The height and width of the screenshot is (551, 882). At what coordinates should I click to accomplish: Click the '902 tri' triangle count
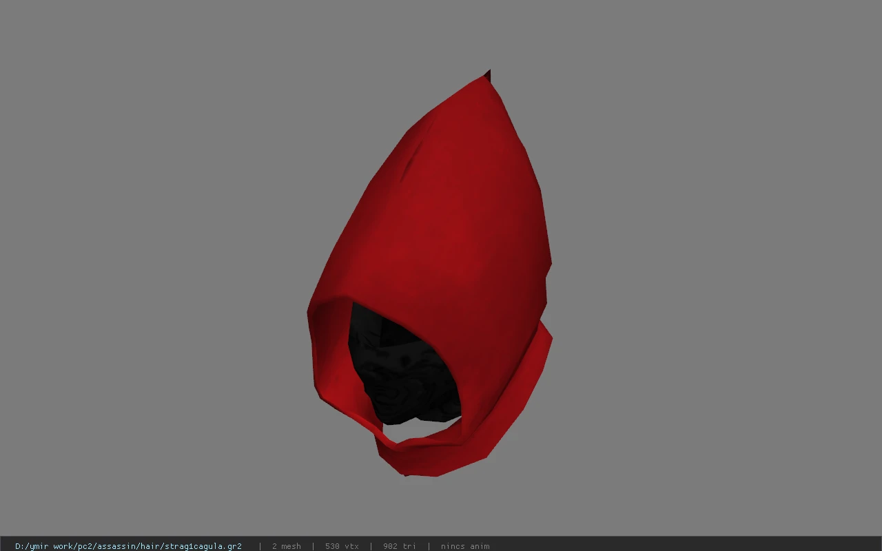click(x=400, y=546)
